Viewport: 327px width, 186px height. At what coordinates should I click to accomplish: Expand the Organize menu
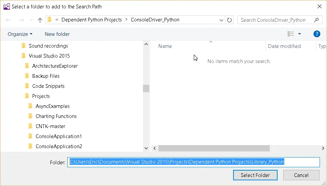tap(20, 34)
